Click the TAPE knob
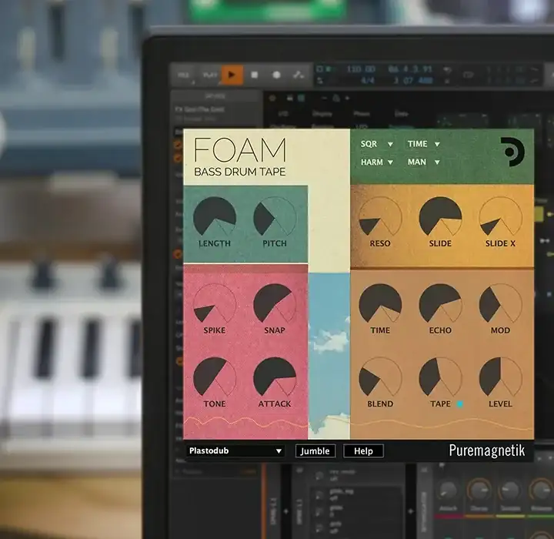This screenshot has height=539, width=554. click(440, 378)
